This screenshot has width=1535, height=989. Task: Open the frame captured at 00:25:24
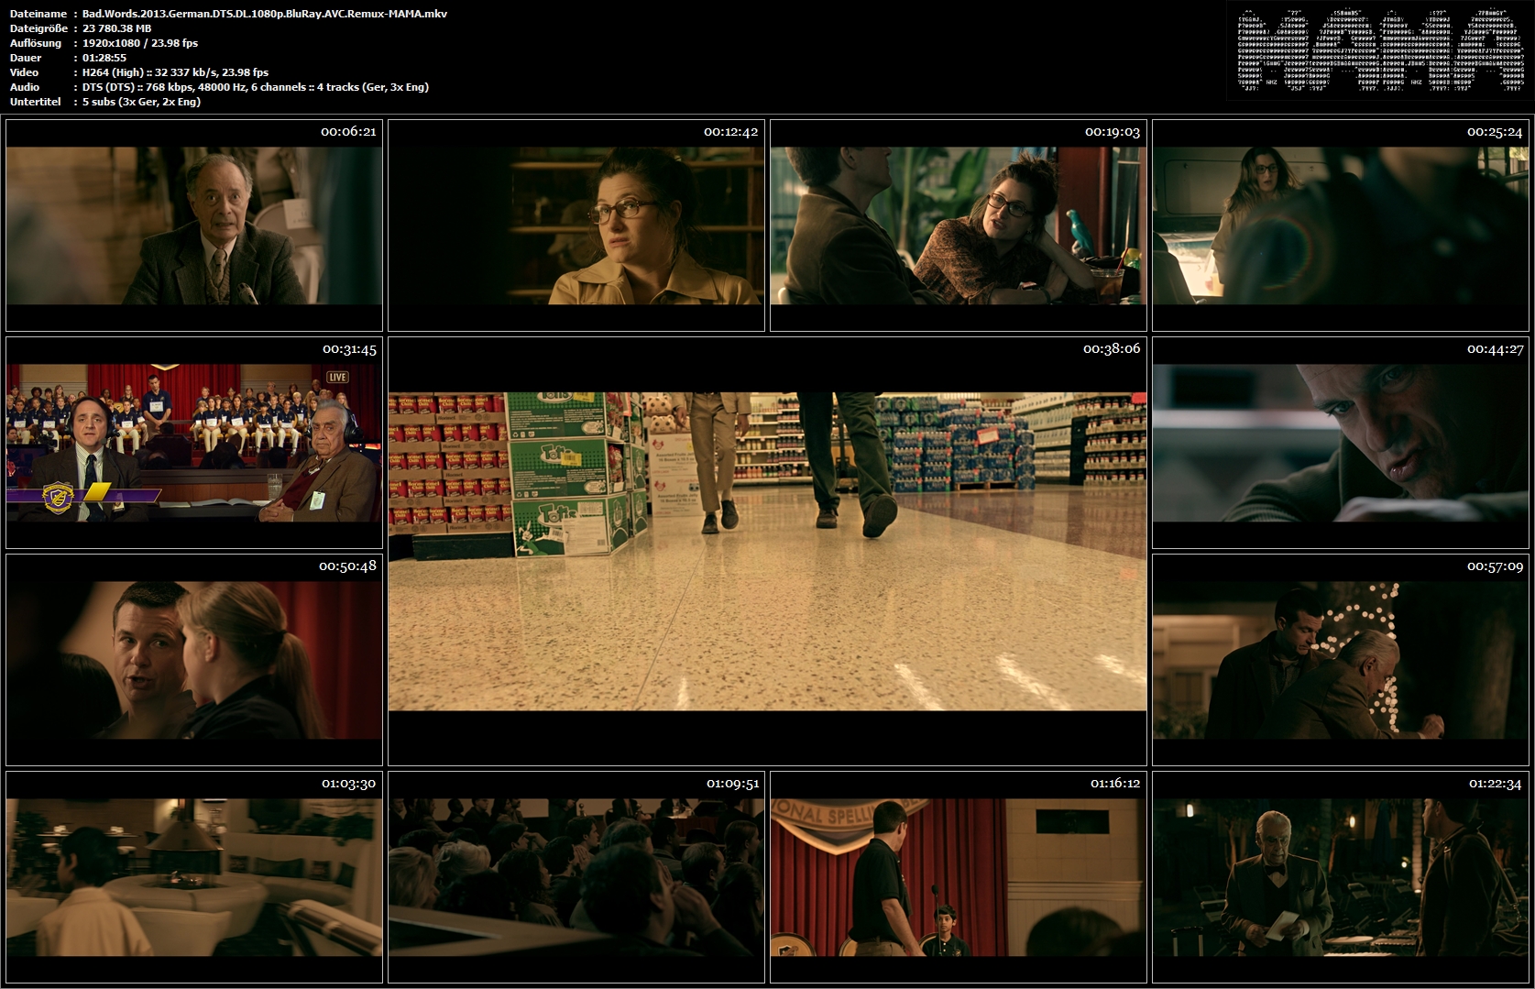click(x=1341, y=225)
